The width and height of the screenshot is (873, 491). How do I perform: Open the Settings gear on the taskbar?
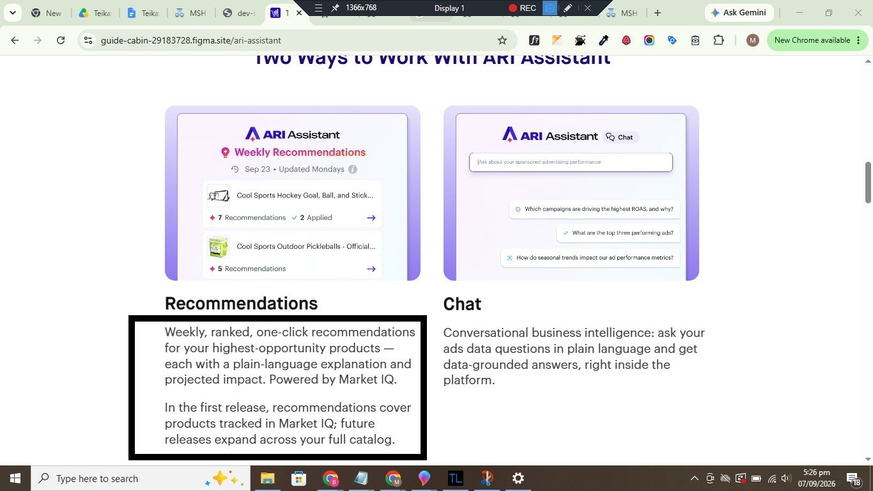[x=518, y=478]
